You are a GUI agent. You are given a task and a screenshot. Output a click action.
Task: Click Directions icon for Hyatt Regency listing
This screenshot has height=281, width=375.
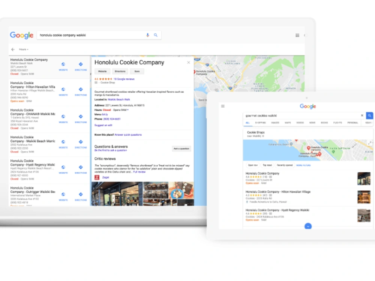coord(81,167)
